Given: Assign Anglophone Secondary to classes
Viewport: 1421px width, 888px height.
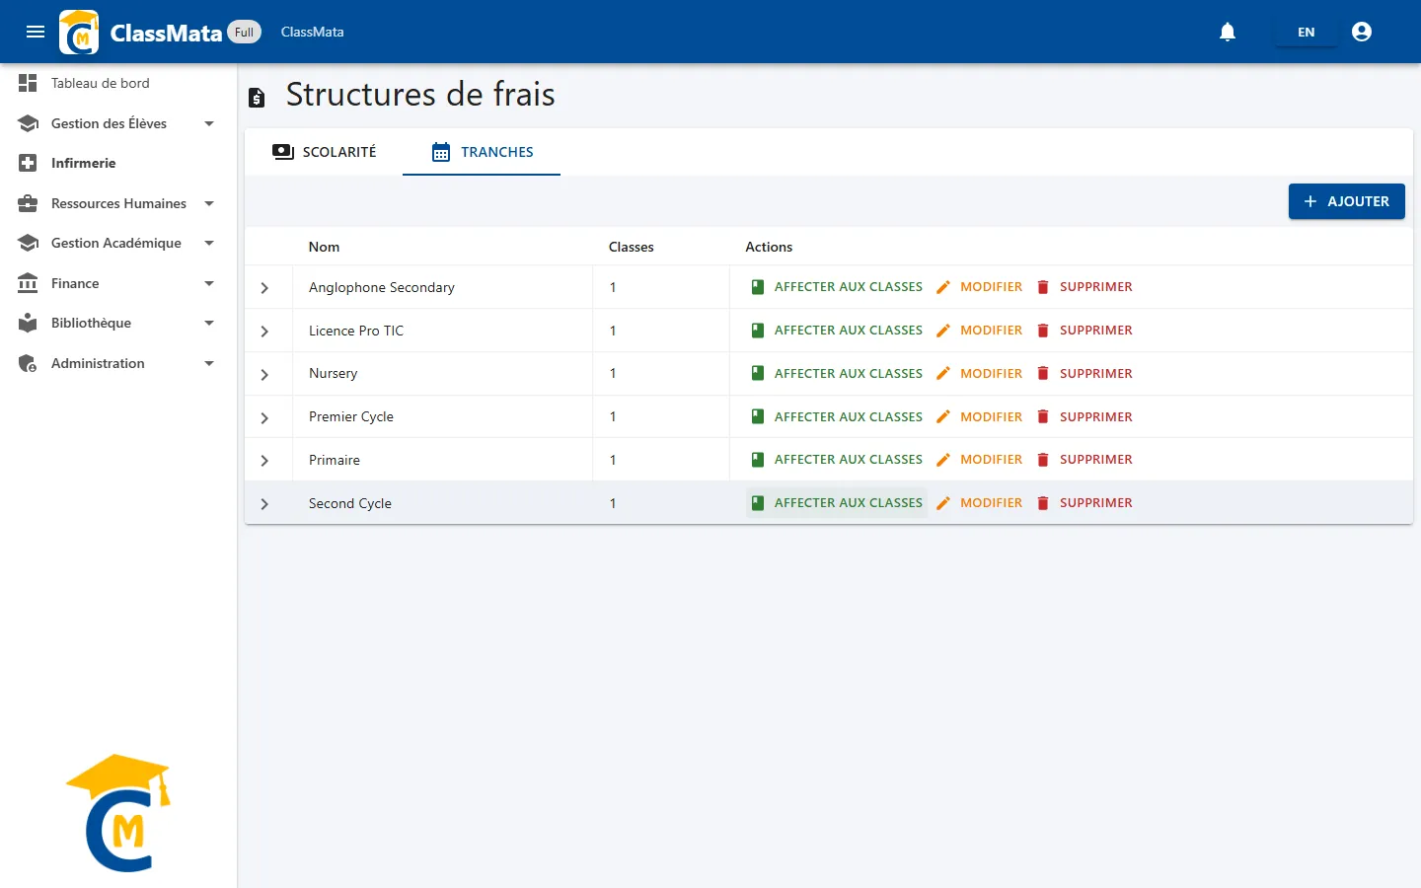Looking at the screenshot, I should click(x=837, y=287).
